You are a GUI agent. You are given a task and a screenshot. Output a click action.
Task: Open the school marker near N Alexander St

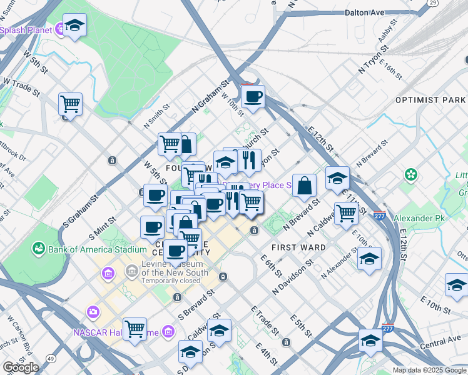[x=369, y=257]
